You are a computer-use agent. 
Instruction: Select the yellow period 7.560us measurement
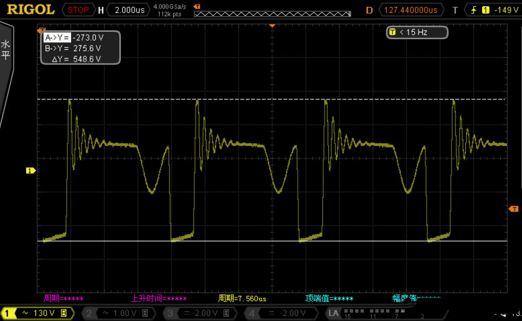pyautogui.click(x=242, y=299)
